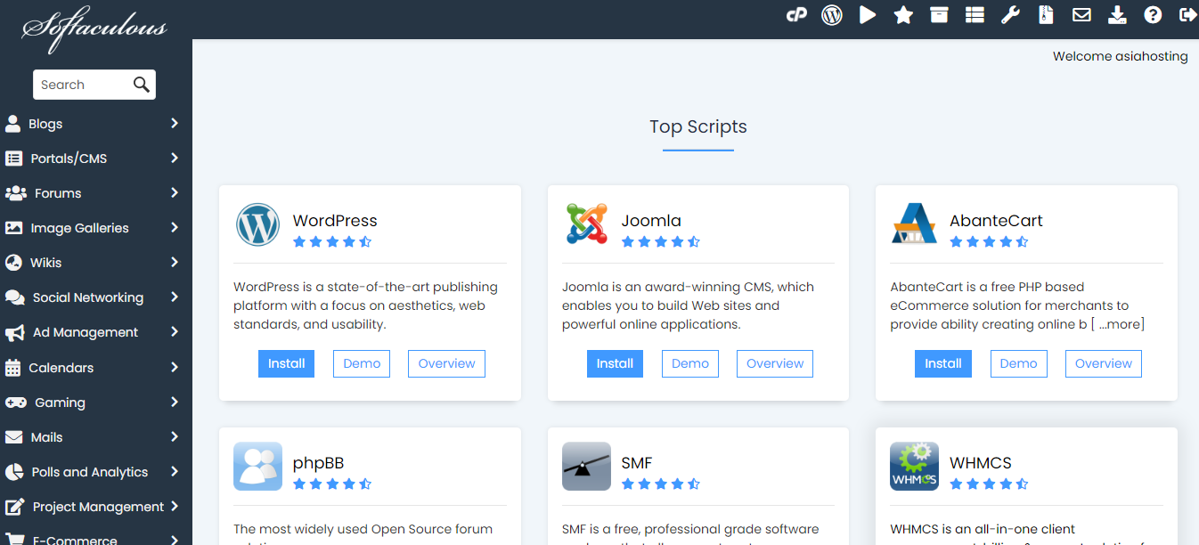Image resolution: width=1199 pixels, height=545 pixels.
Task: Open the Project Management category
Action: [98, 507]
